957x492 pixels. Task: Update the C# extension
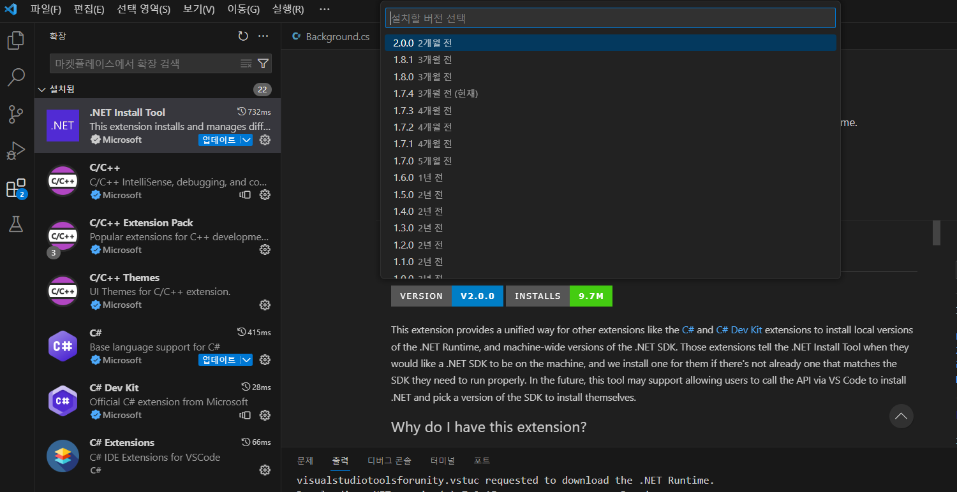click(x=219, y=360)
